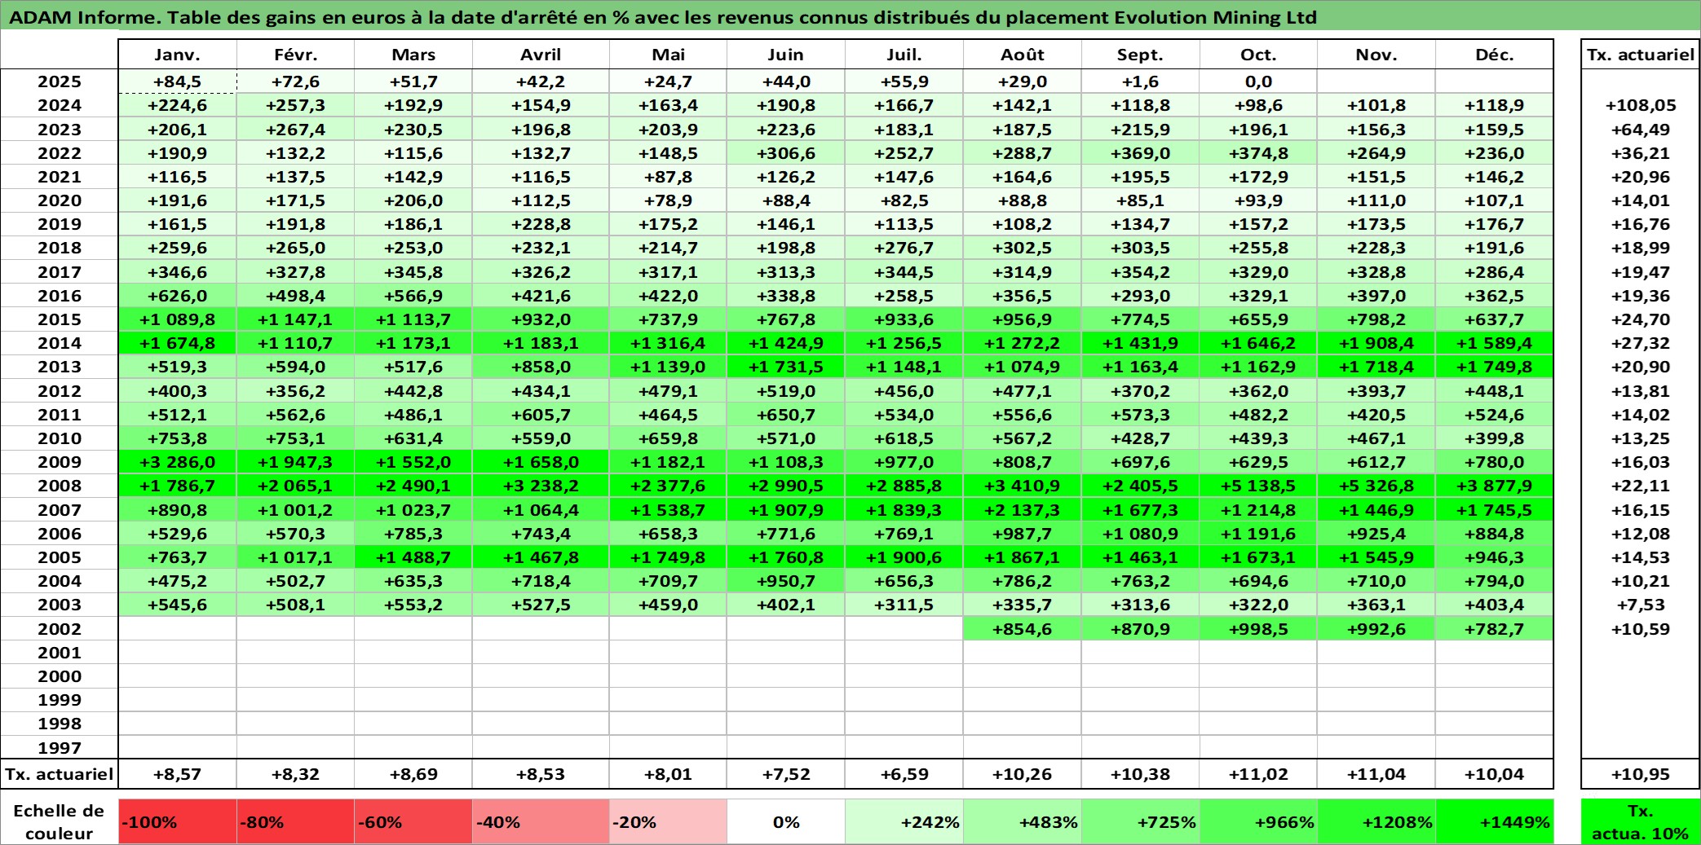Viewport: 1701px width, 845px height.
Task: Click the +11,04 November actuarial rate
Action: pyautogui.click(x=1376, y=774)
